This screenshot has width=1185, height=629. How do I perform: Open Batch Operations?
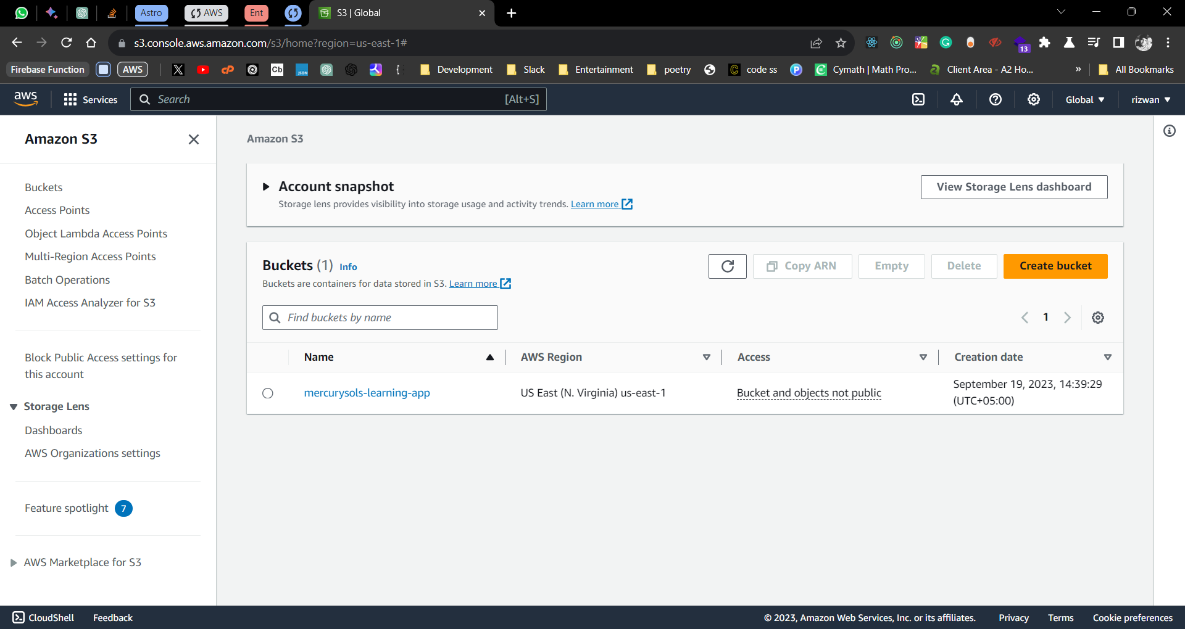67,280
